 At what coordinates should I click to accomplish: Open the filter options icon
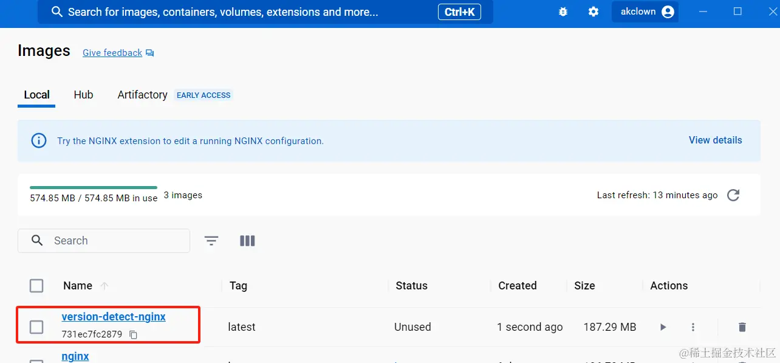point(211,241)
